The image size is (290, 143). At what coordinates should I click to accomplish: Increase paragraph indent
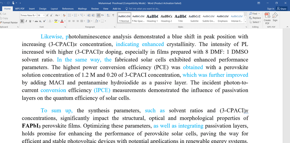[93, 15]
